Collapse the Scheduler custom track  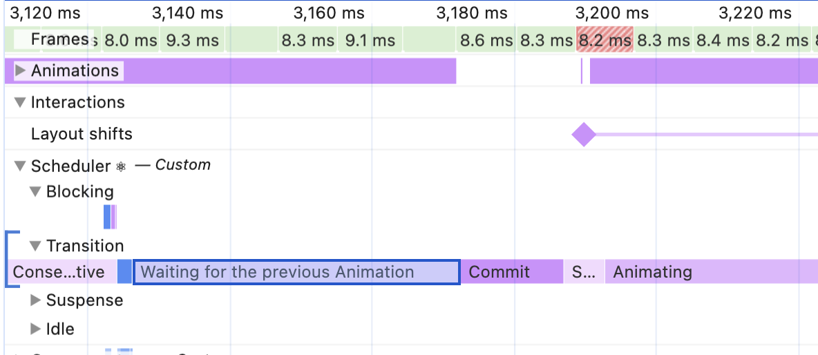(20, 166)
